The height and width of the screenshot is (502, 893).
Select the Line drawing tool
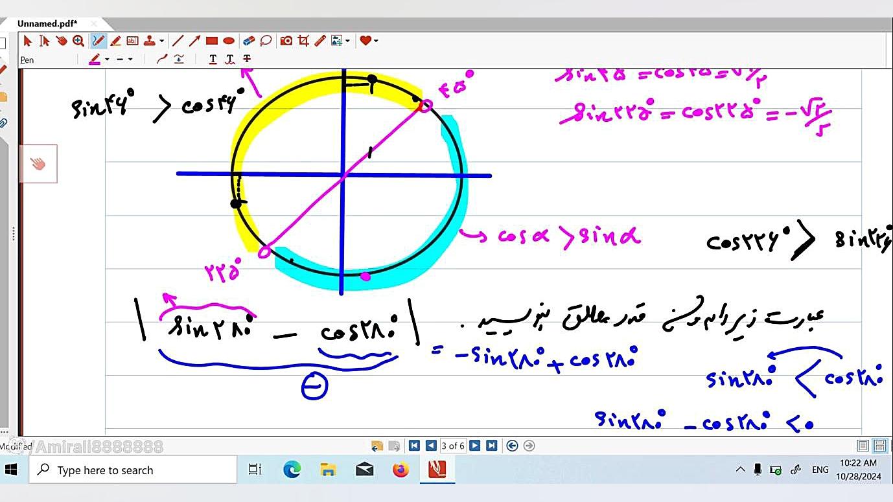coord(178,41)
